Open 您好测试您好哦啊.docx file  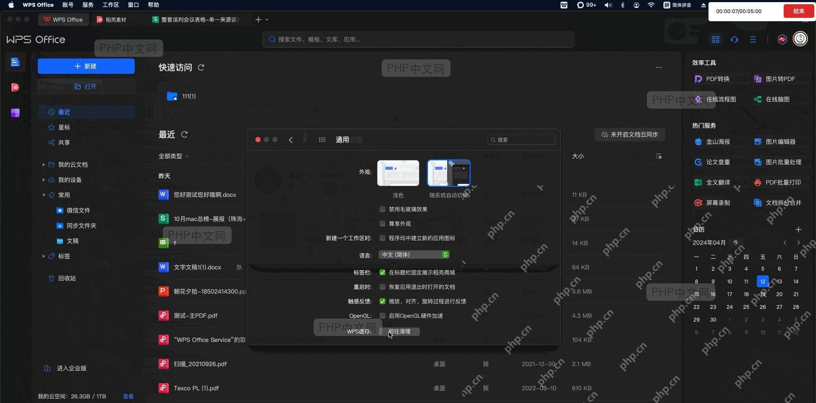(x=205, y=195)
